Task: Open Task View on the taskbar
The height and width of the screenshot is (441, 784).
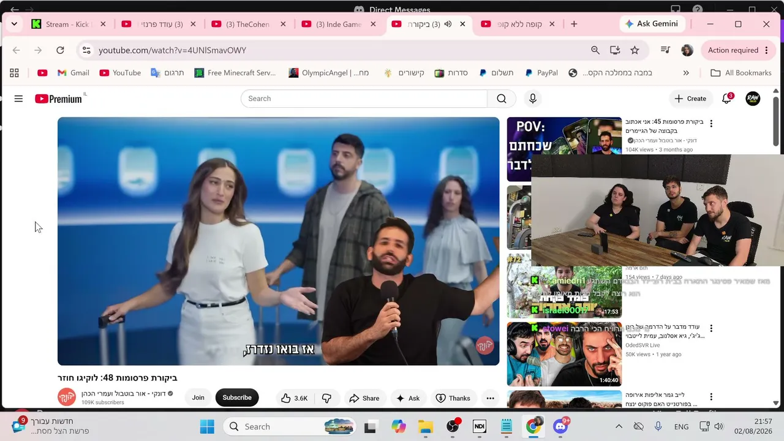Action: coord(370,427)
